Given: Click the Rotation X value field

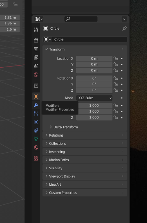Looking at the screenshot, I should 94,78.
